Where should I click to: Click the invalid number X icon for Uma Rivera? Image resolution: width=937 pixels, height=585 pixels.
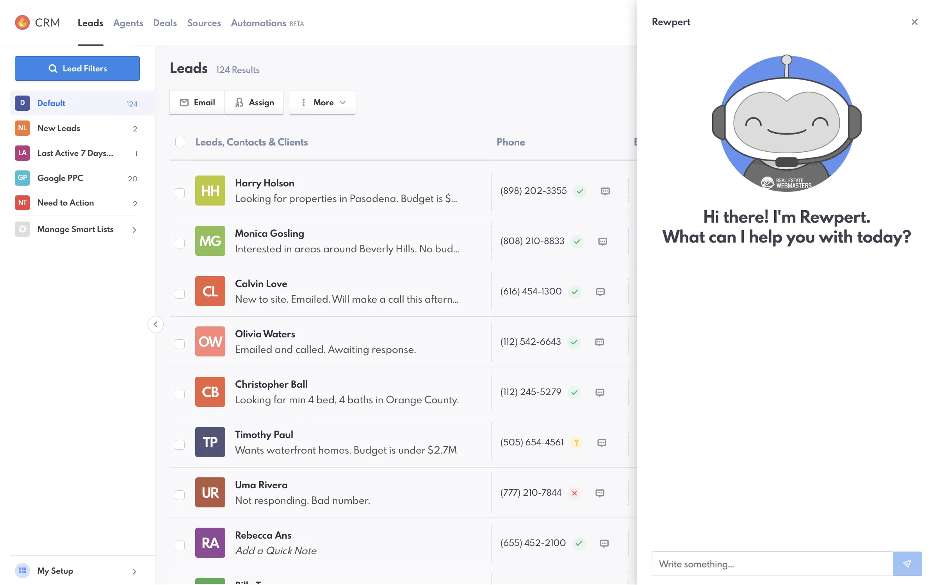click(x=574, y=493)
